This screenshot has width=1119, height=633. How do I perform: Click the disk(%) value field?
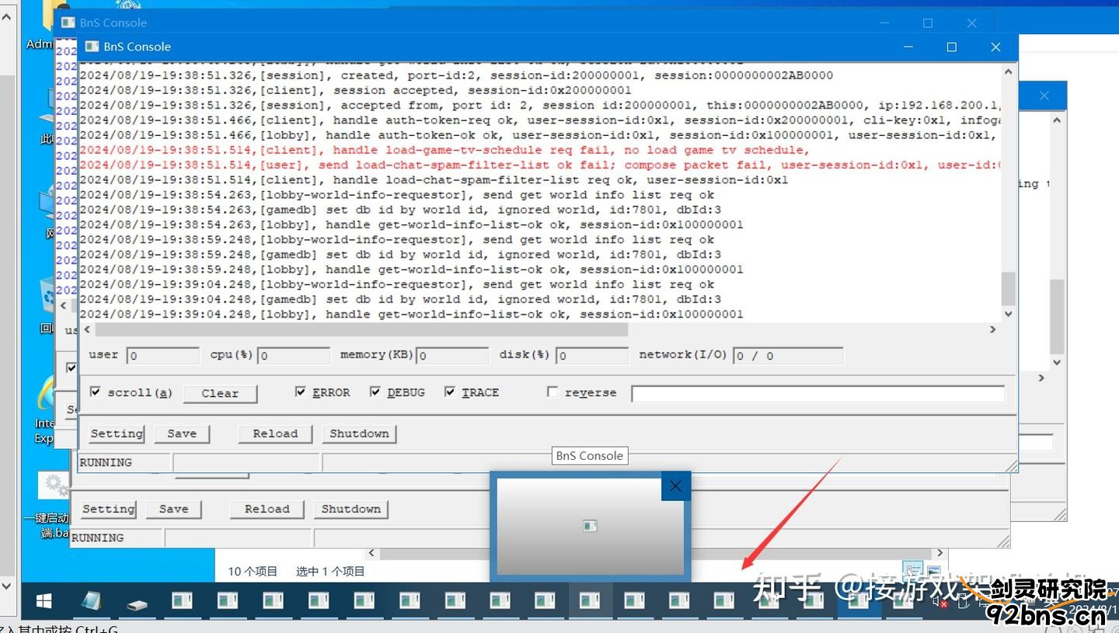[592, 356]
